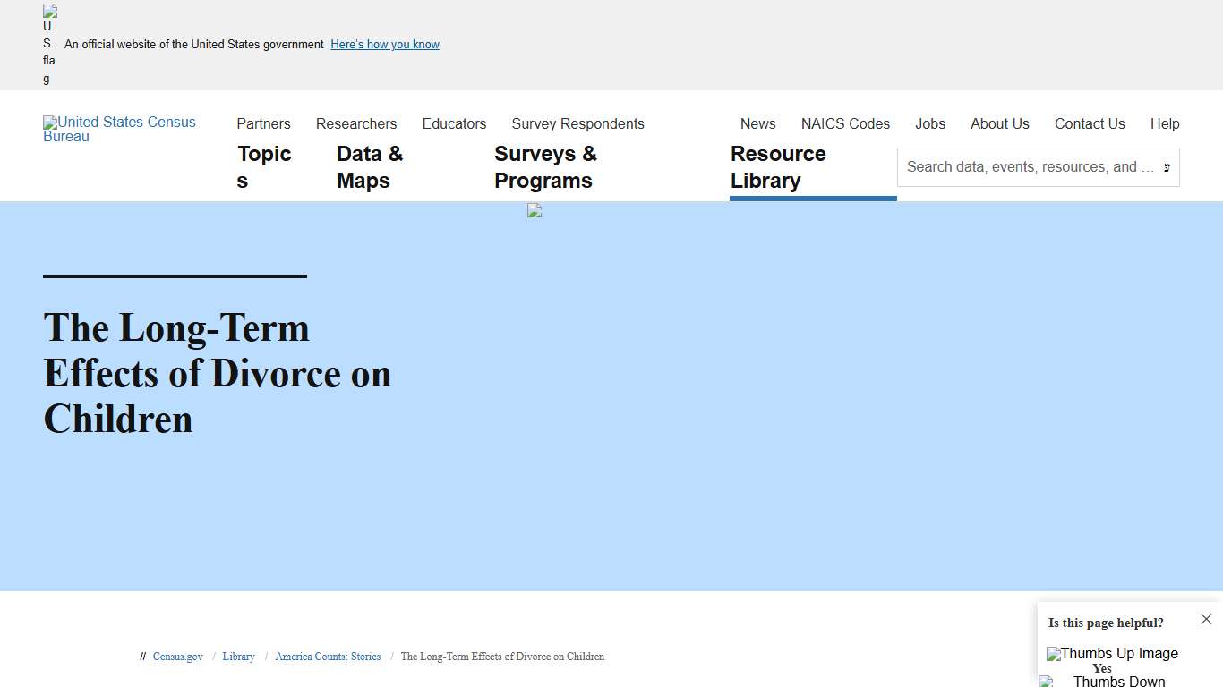The image size is (1223, 687).
Task: Open the Researchers link
Action: pos(356,123)
